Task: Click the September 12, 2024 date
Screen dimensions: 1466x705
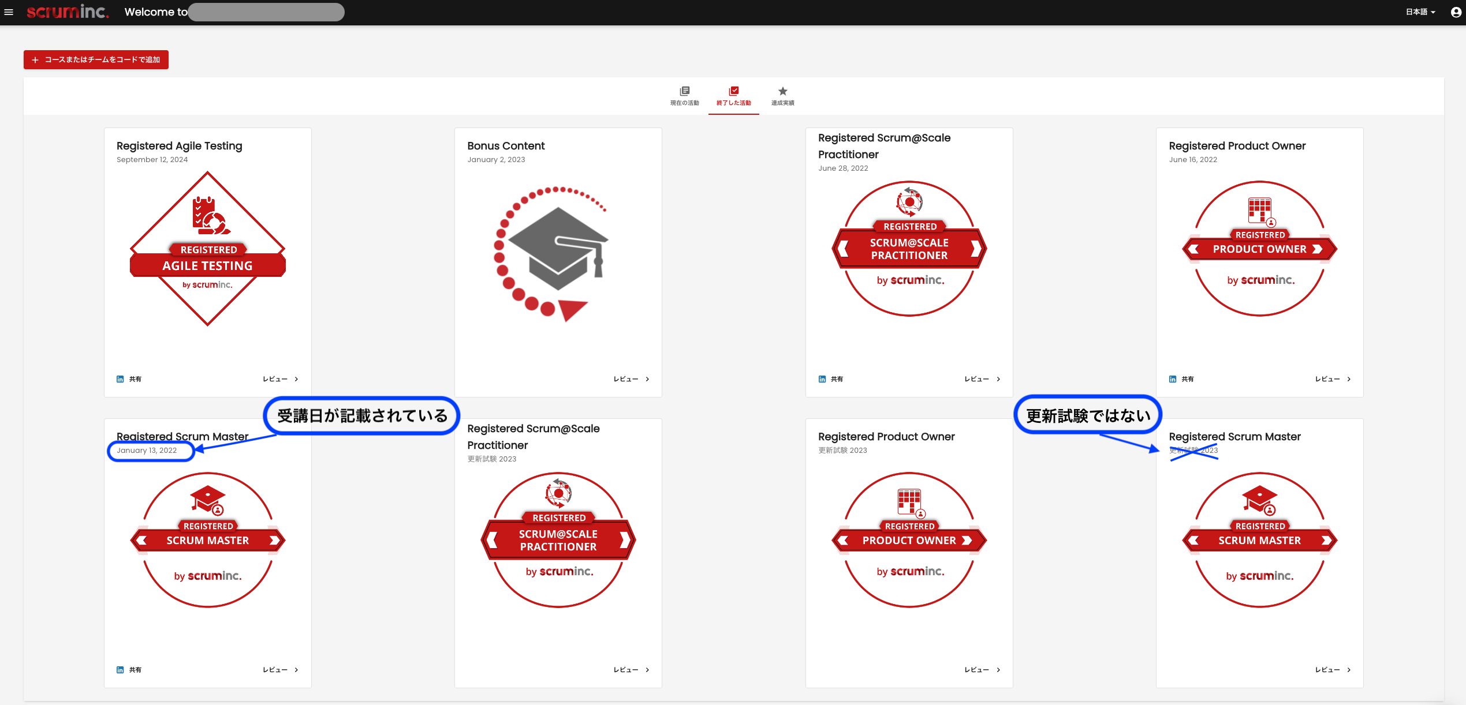Action: tap(152, 160)
